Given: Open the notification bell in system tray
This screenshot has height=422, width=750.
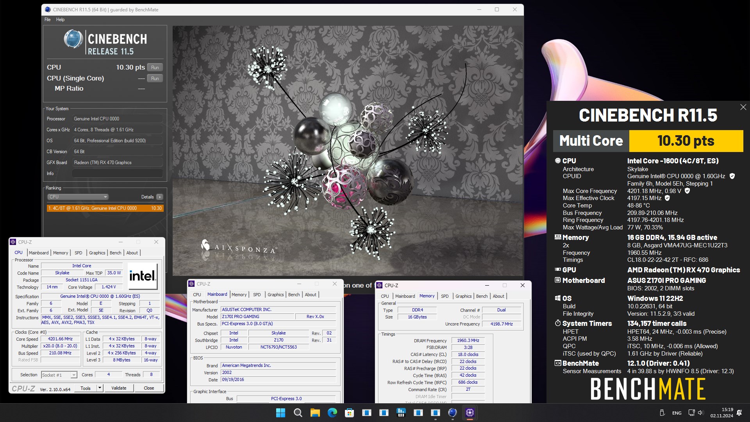Looking at the screenshot, I should click(739, 413).
